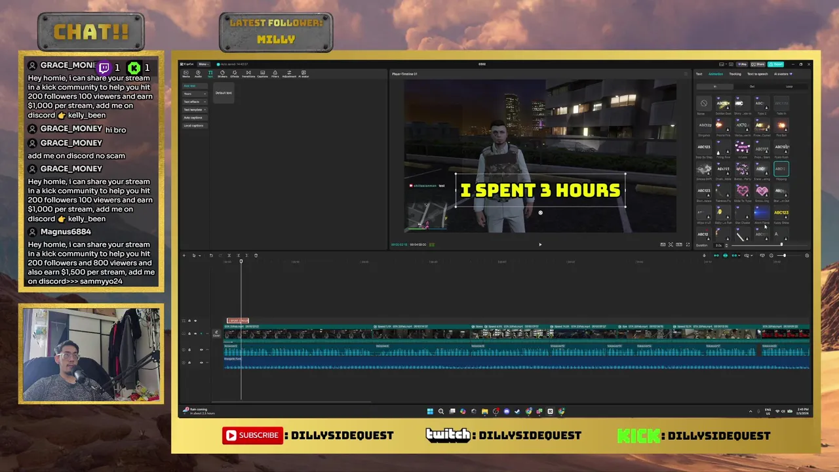Hide the text track with eye icon

tap(195, 321)
